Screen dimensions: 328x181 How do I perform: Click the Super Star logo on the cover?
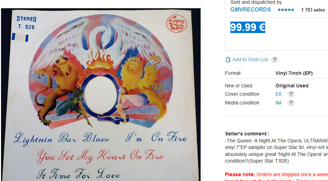pos(176,23)
